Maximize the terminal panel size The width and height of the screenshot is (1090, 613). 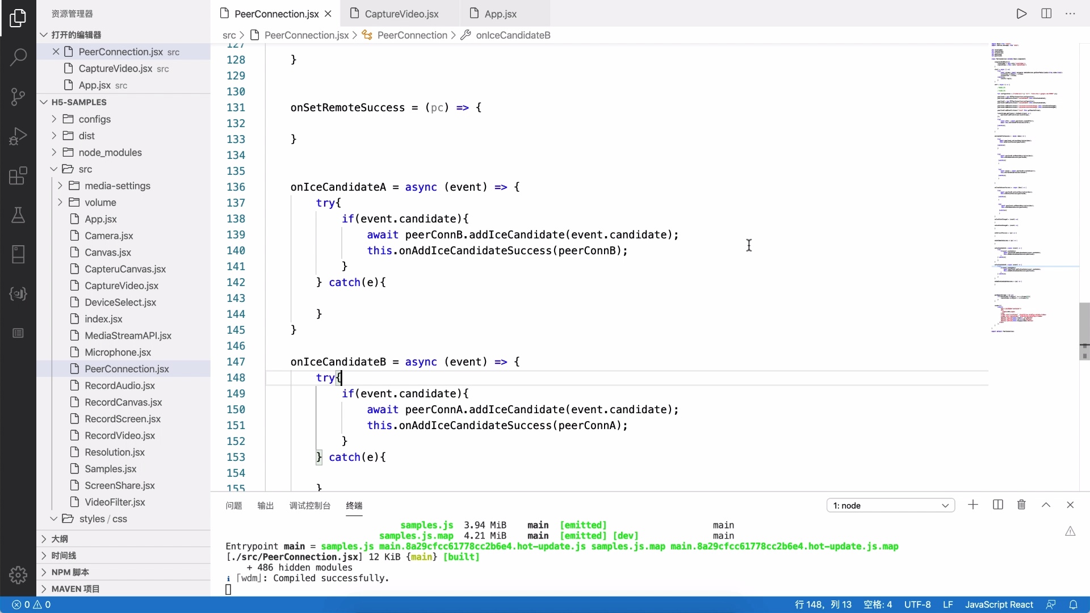click(1046, 505)
